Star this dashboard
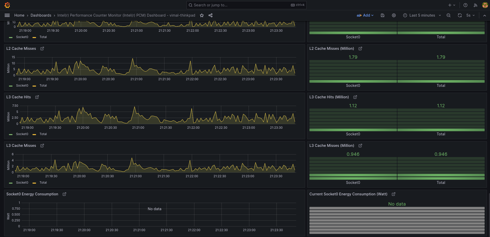The image size is (490, 237). click(x=202, y=15)
